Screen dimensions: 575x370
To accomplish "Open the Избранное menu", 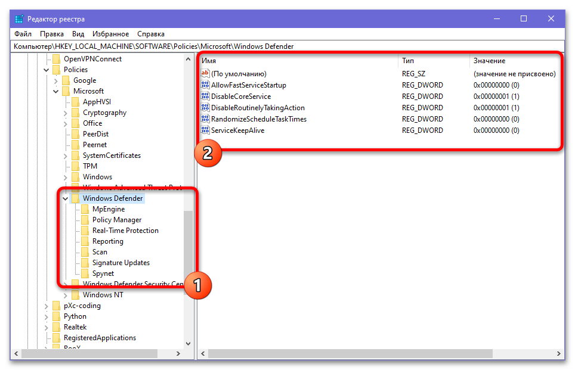I will (x=111, y=34).
